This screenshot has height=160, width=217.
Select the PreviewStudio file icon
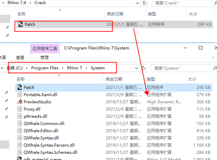coord(20,102)
